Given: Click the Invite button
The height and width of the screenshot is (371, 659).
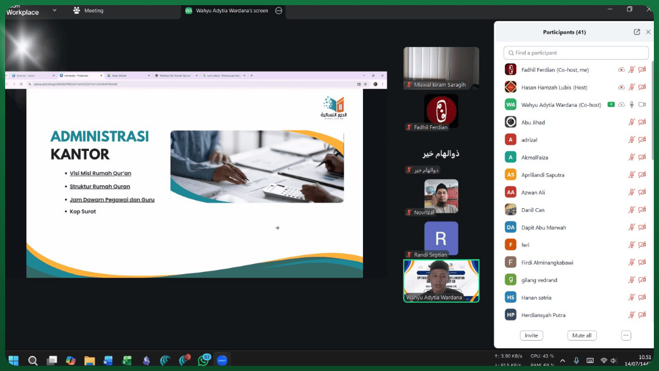Looking at the screenshot, I should tap(531, 335).
